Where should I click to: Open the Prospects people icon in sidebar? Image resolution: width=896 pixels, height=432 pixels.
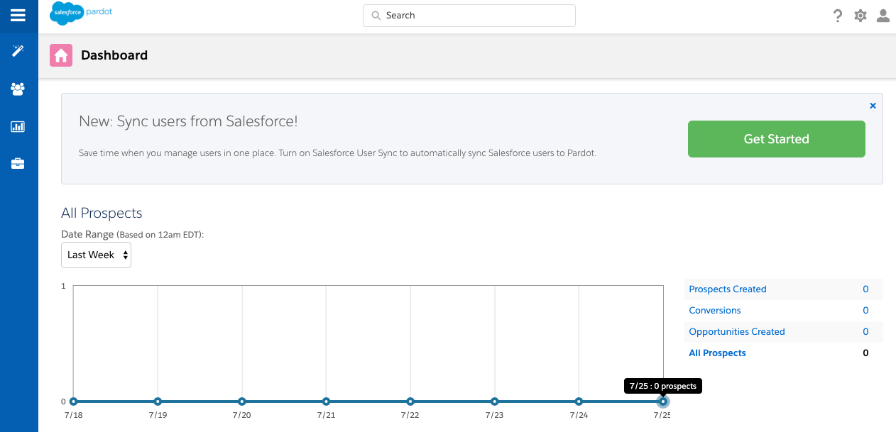pyautogui.click(x=18, y=89)
